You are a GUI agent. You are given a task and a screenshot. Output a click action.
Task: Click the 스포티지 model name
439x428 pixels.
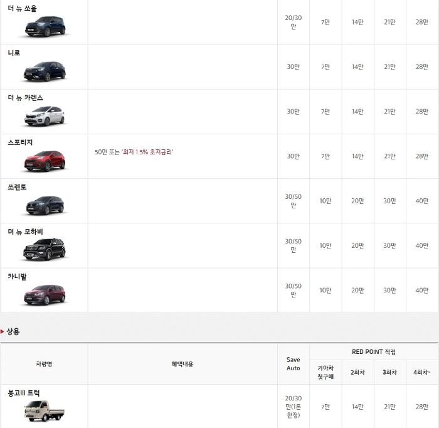tap(20, 142)
